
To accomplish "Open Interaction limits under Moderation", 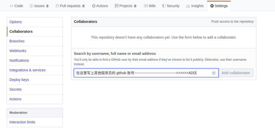I will [x=35, y=122].
